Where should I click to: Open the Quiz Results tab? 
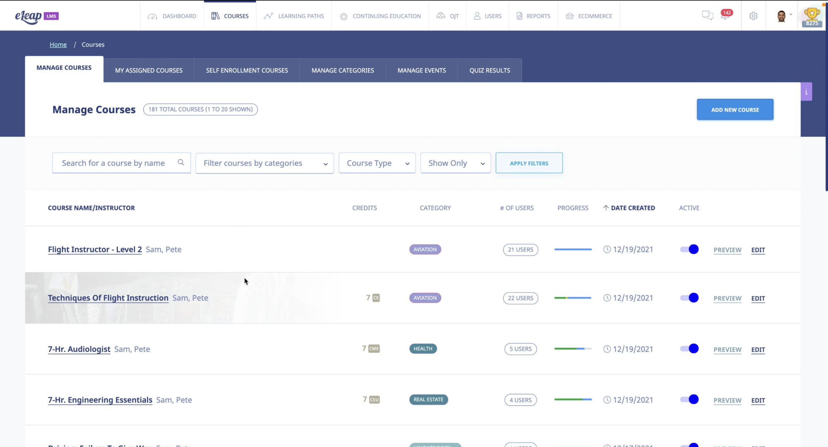(x=489, y=70)
